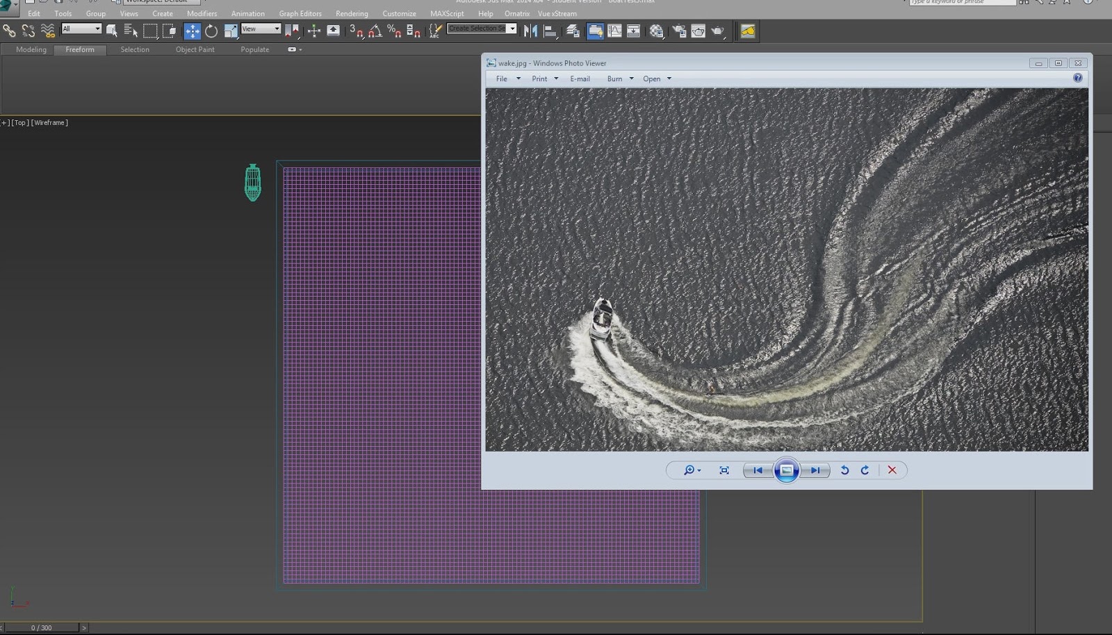
Task: Click the 0 / 300 time slider
Action: pos(42,627)
